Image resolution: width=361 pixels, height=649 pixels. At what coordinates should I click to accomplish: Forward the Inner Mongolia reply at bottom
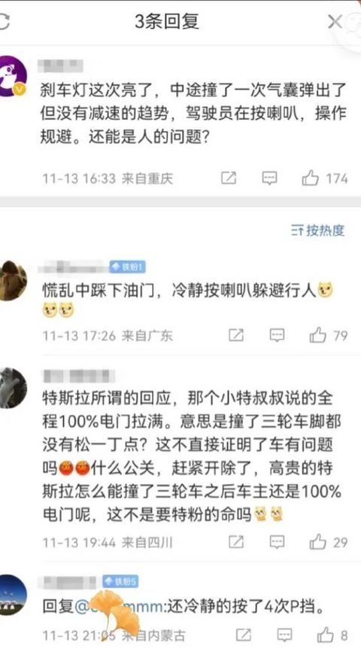tap(244, 635)
